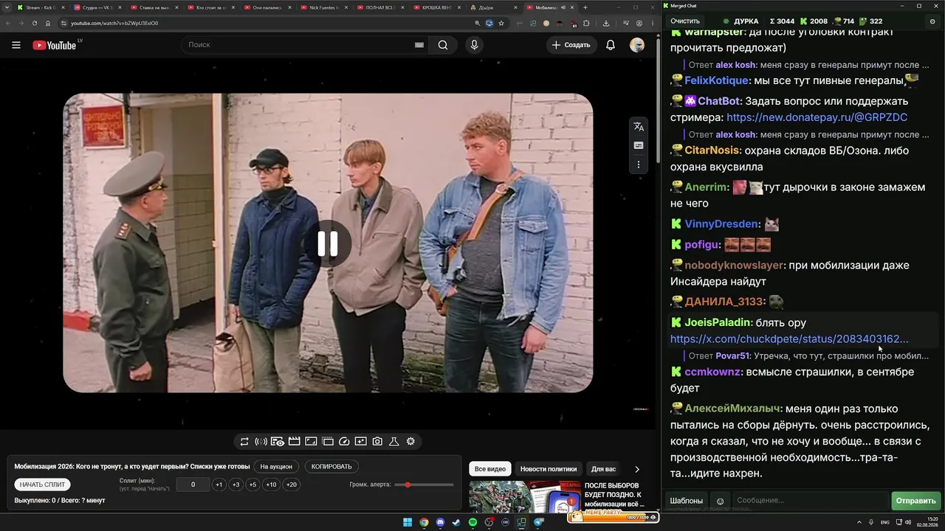Open a new browser tab
This screenshot has height=531, width=945.
click(585, 7)
